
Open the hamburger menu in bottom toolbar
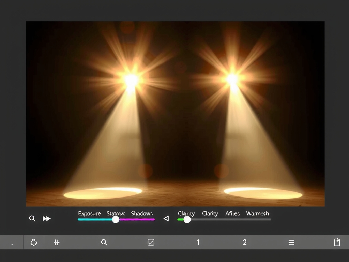pos(291,243)
